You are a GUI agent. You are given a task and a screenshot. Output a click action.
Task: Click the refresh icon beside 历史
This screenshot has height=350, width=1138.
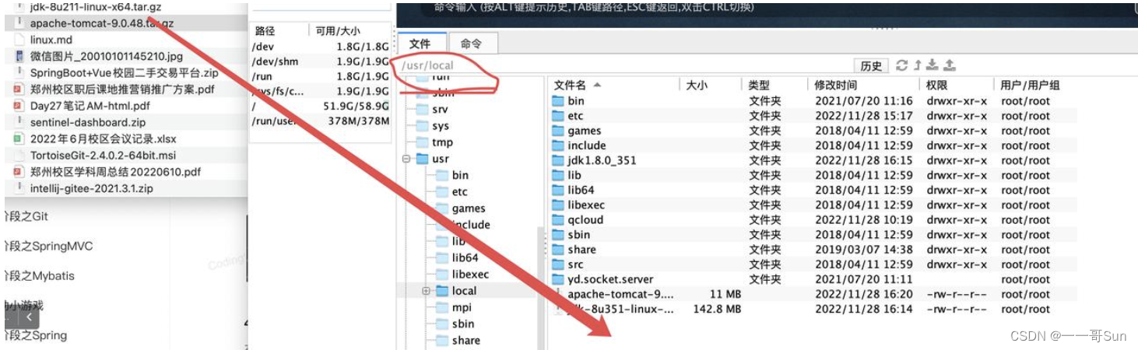pyautogui.click(x=902, y=65)
